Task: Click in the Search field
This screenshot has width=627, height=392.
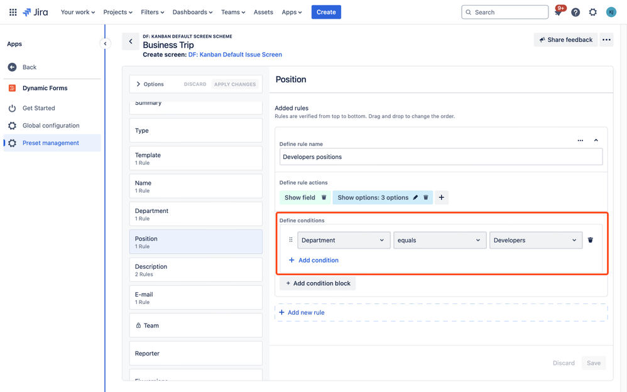Action: click(504, 12)
